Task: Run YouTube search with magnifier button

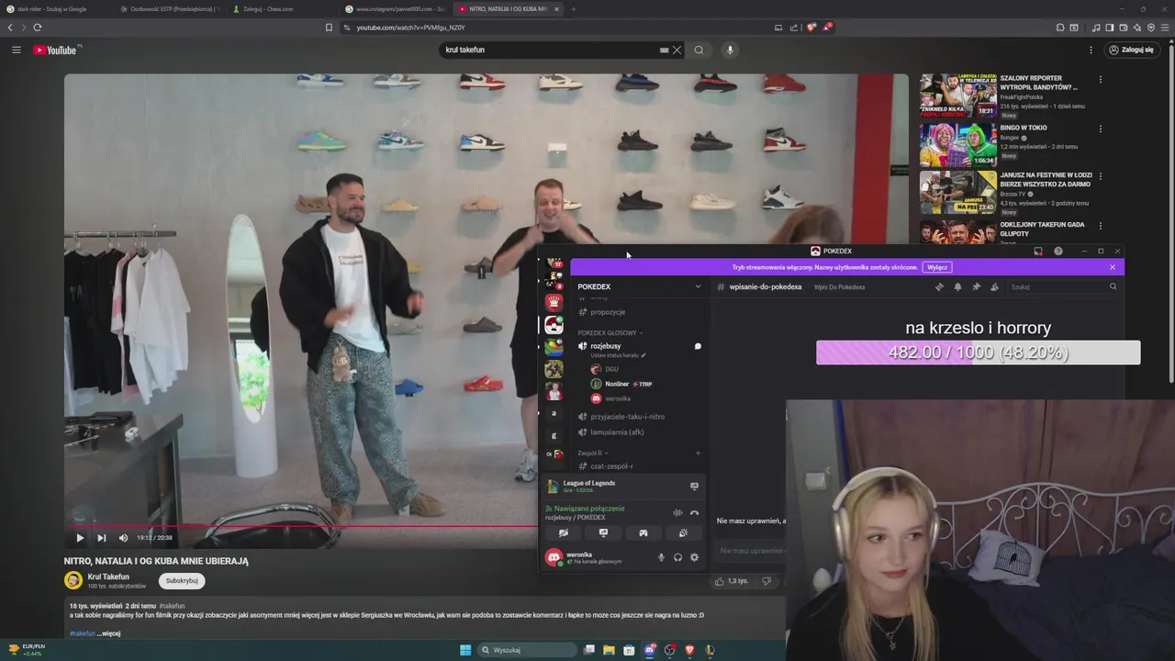Action: click(699, 50)
